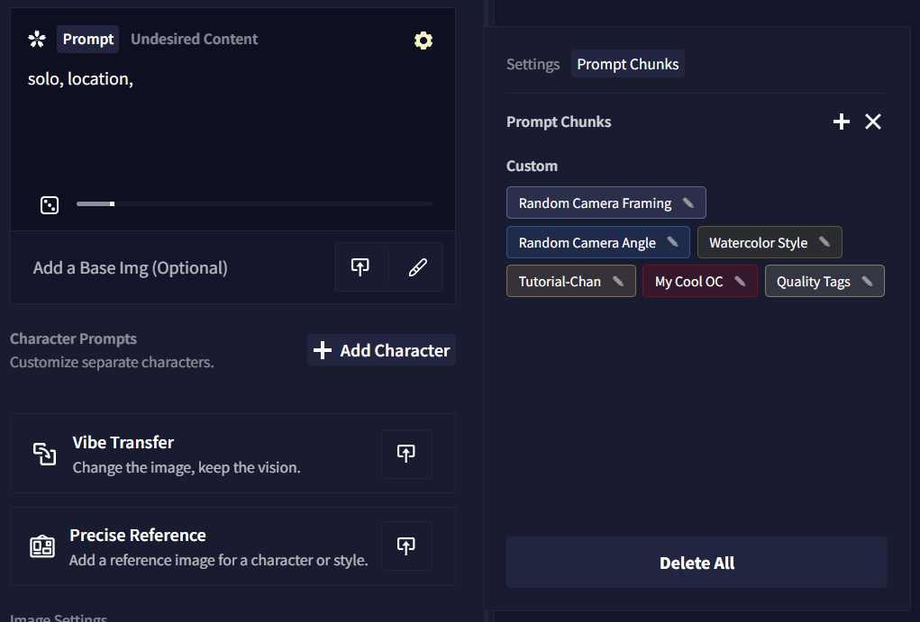Insert the Tutorial-Chan chunk
920x622 pixels.
[559, 282]
